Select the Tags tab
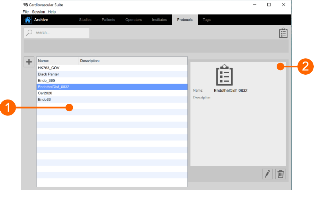This screenshot has height=197, width=322. click(207, 20)
